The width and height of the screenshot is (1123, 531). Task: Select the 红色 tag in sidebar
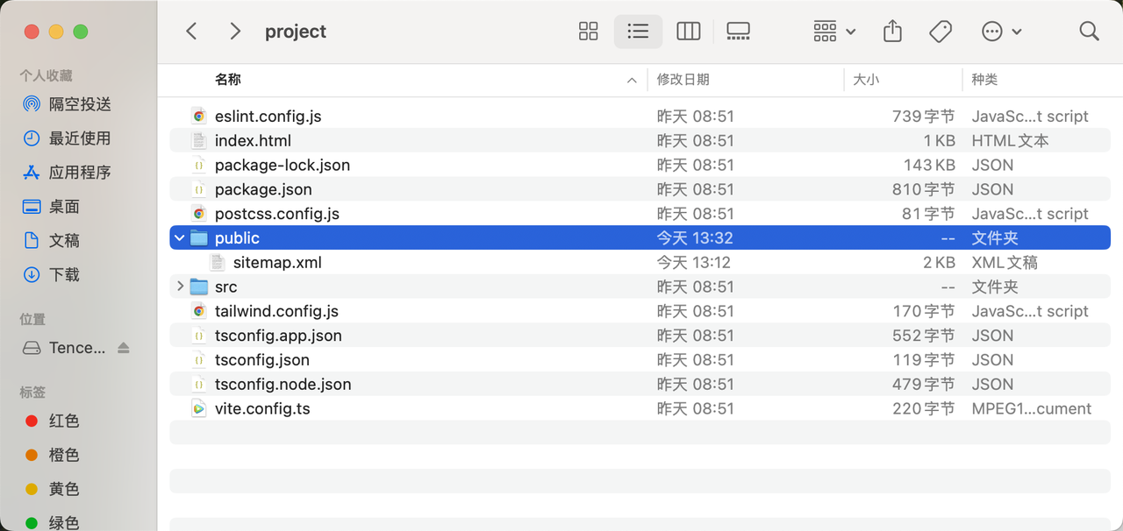click(64, 421)
